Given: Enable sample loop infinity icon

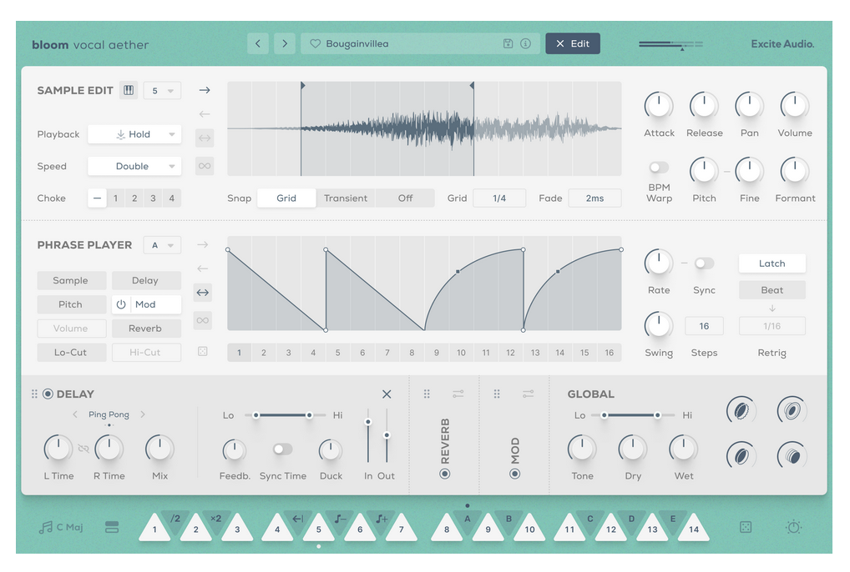Looking at the screenshot, I should [205, 166].
